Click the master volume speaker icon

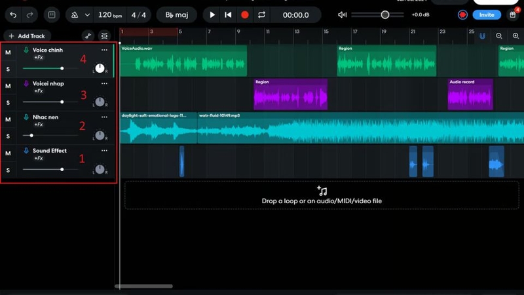pos(342,14)
